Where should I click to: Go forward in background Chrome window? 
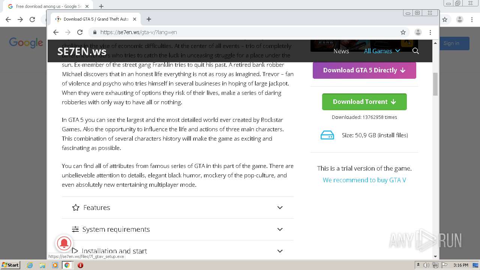[20, 19]
